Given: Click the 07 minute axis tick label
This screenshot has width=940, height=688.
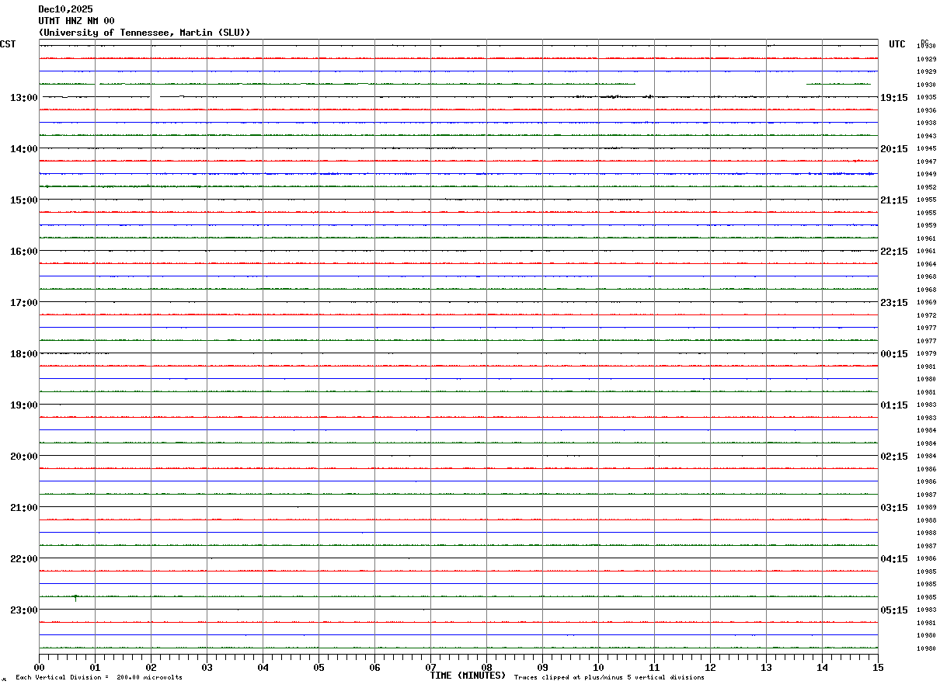Looking at the screenshot, I should tap(430, 668).
